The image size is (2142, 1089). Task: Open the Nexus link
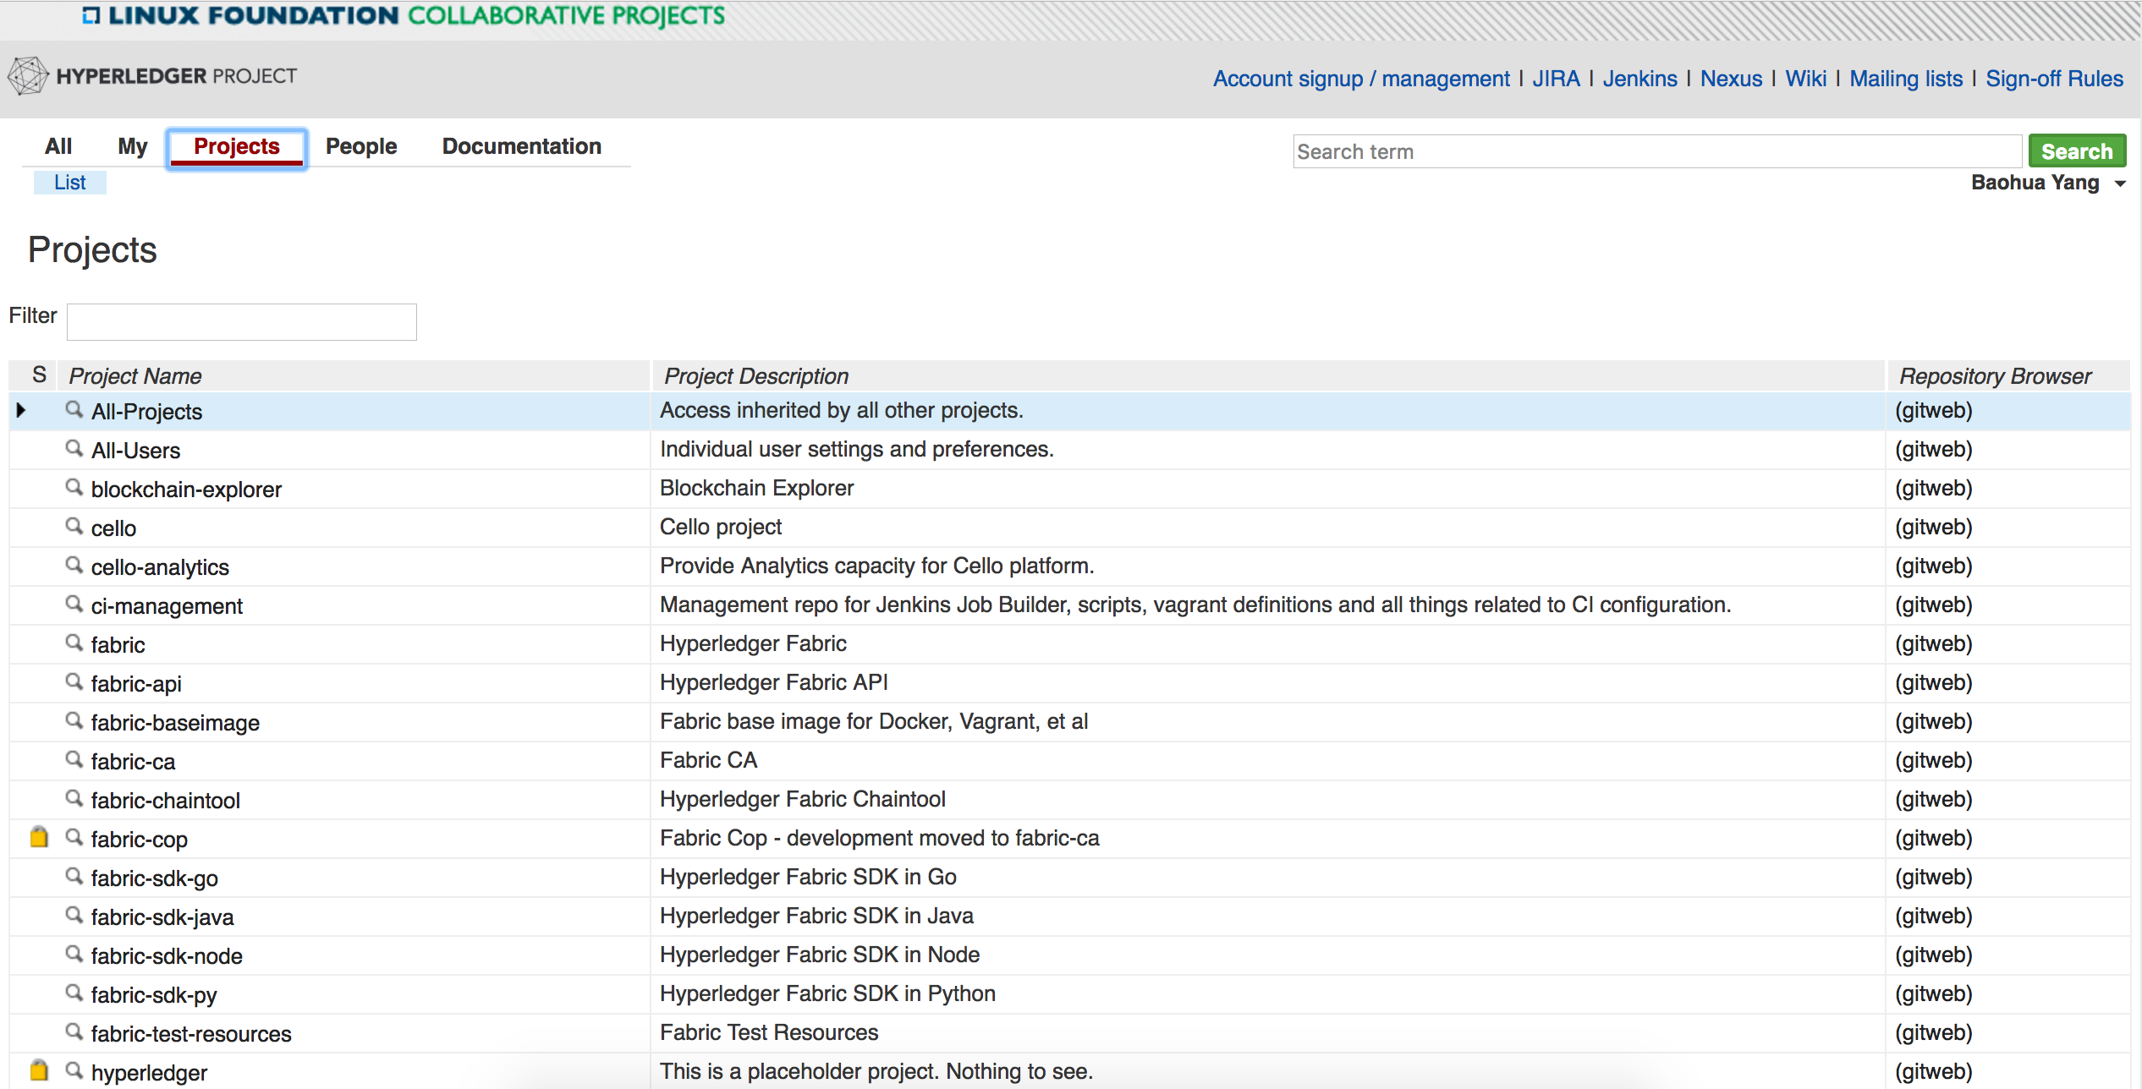click(1731, 79)
